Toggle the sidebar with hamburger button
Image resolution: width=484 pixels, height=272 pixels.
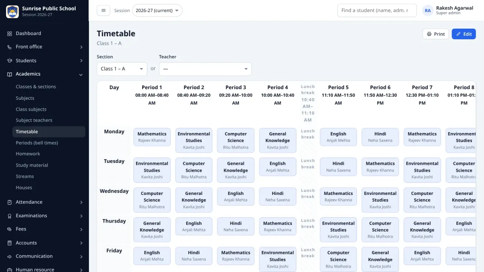click(x=103, y=11)
